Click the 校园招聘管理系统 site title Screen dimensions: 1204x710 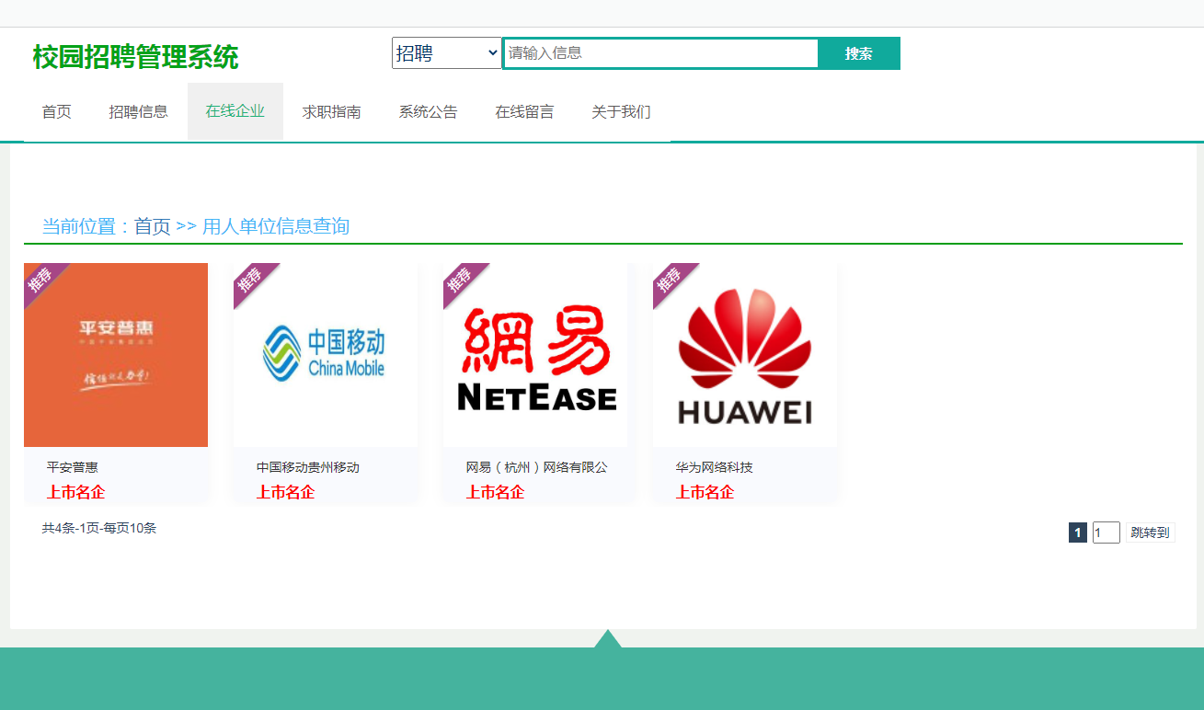(x=135, y=57)
